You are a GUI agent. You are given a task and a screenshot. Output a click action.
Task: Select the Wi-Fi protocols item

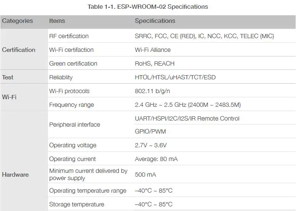pyautogui.click(x=69, y=91)
